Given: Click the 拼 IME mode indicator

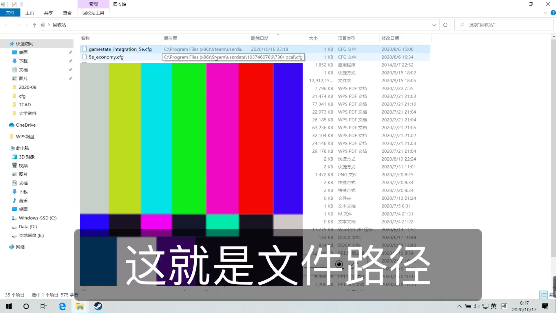Looking at the screenshot, I should tap(504, 306).
